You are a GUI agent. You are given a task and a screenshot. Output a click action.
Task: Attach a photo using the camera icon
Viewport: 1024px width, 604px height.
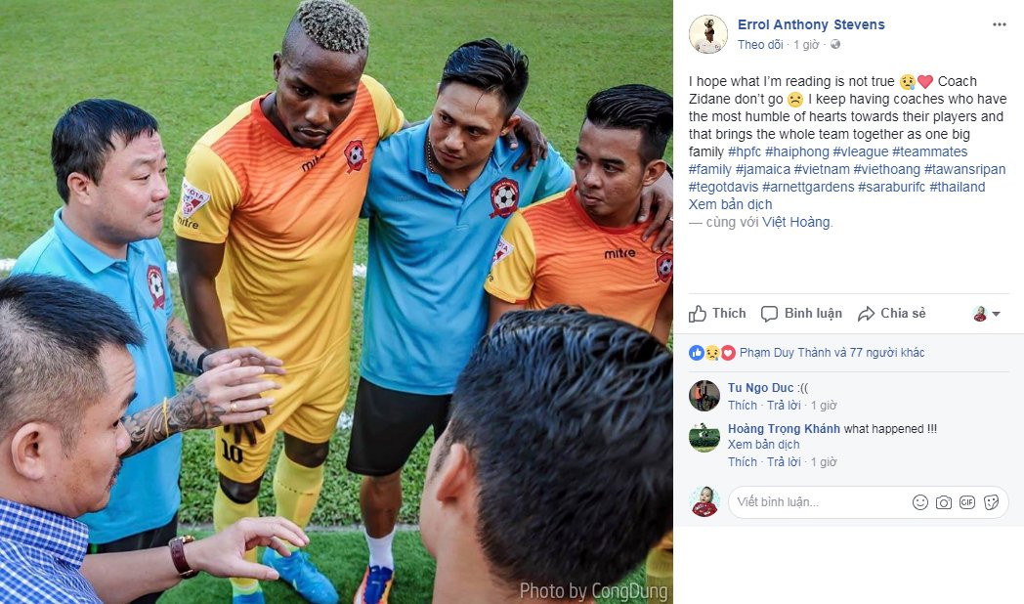click(944, 502)
